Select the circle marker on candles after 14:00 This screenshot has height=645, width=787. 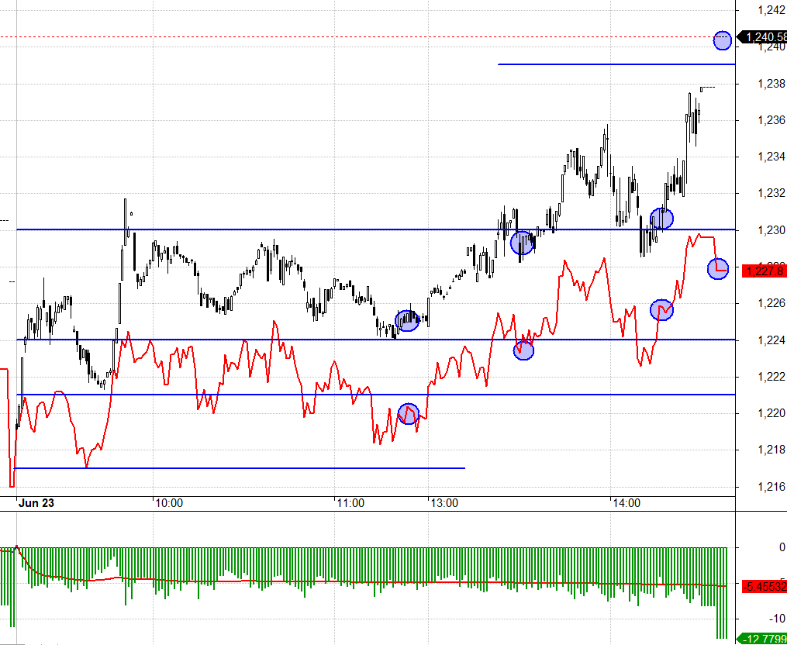click(661, 219)
